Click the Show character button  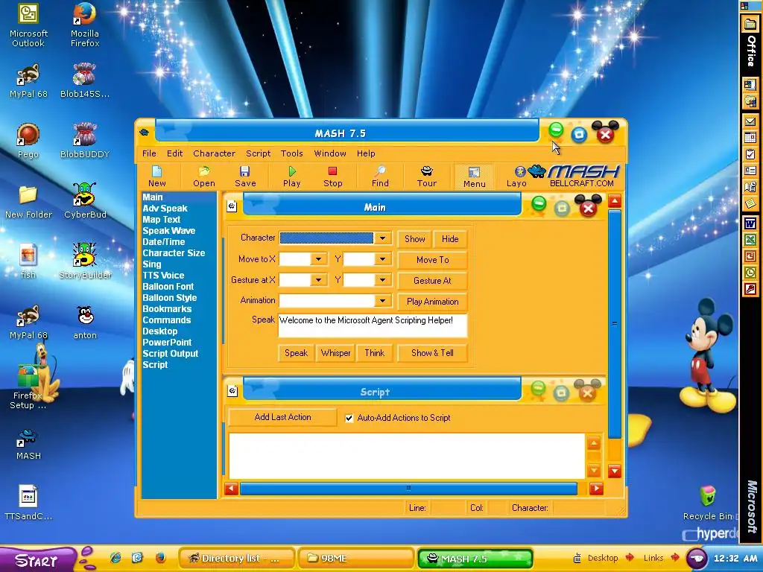click(414, 239)
